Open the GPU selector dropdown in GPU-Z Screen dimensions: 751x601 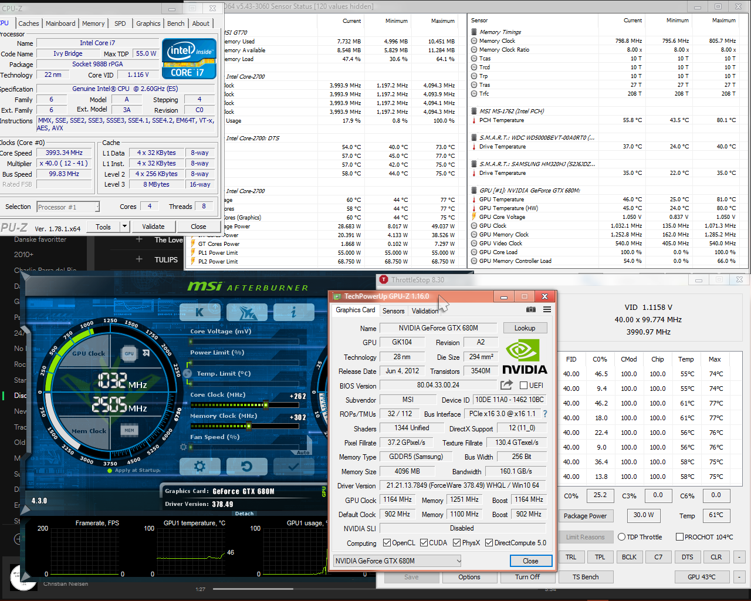(x=398, y=561)
